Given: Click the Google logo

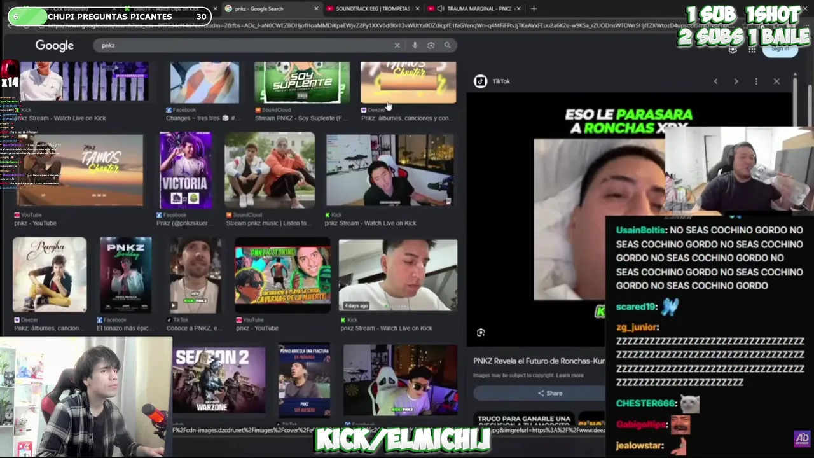Looking at the screenshot, I should 55,45.
